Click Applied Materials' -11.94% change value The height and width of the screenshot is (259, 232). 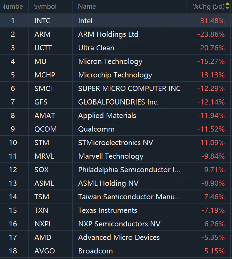tap(211, 116)
